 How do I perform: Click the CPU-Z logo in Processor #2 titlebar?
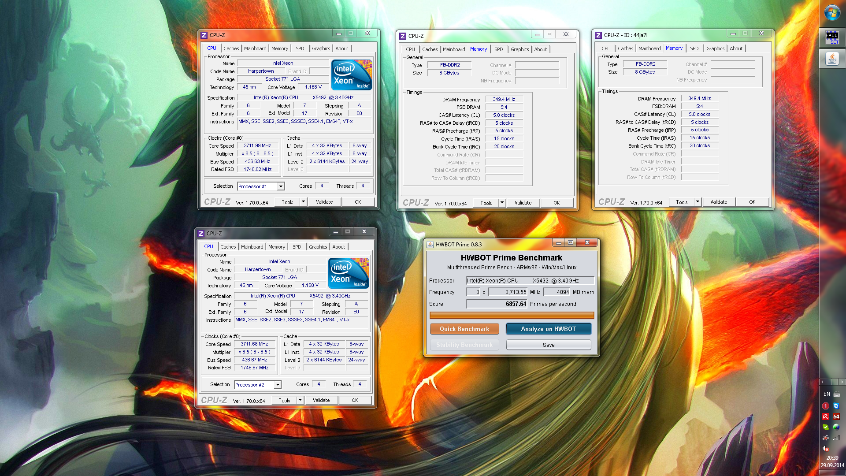(201, 233)
